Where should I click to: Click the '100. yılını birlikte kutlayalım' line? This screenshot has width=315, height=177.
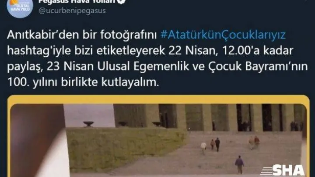(83, 82)
